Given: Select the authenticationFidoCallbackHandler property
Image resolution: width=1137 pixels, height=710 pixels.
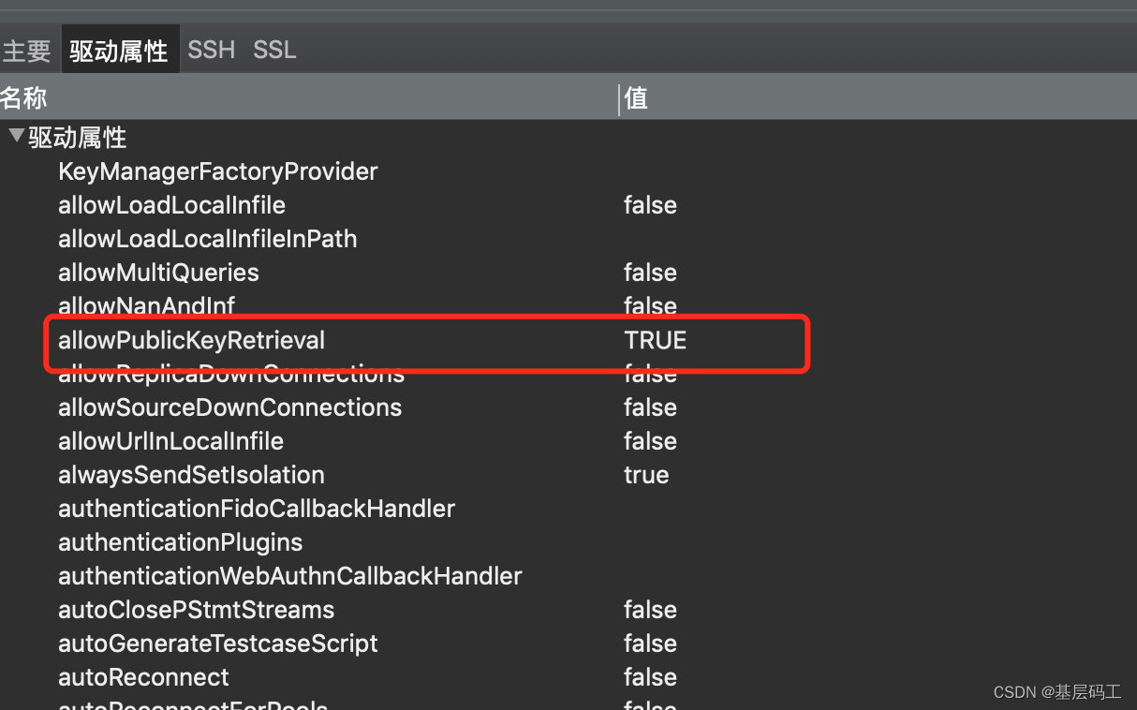Looking at the screenshot, I should click(x=257, y=509).
